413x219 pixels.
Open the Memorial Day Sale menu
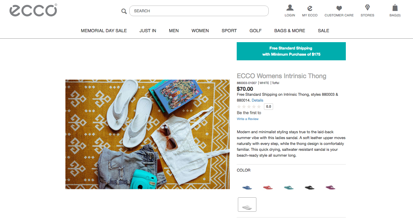click(x=104, y=30)
